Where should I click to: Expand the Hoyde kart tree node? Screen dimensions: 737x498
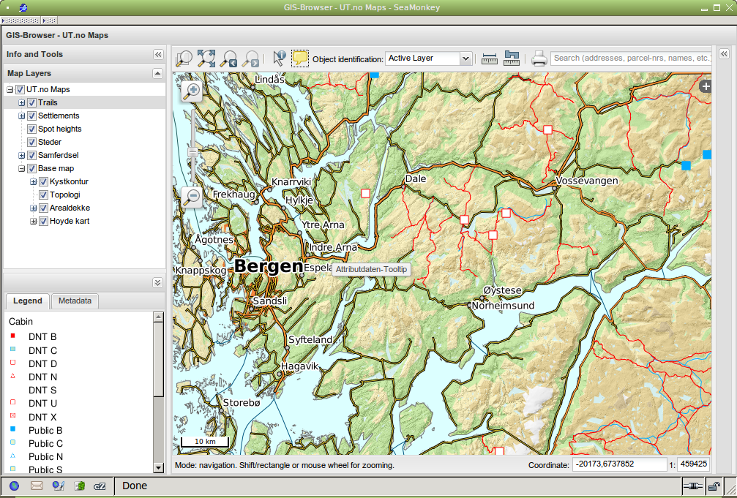click(34, 221)
